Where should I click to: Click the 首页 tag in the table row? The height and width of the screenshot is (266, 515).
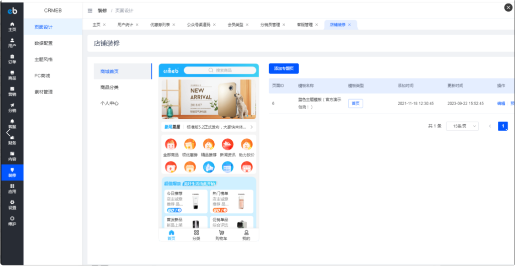pos(356,104)
